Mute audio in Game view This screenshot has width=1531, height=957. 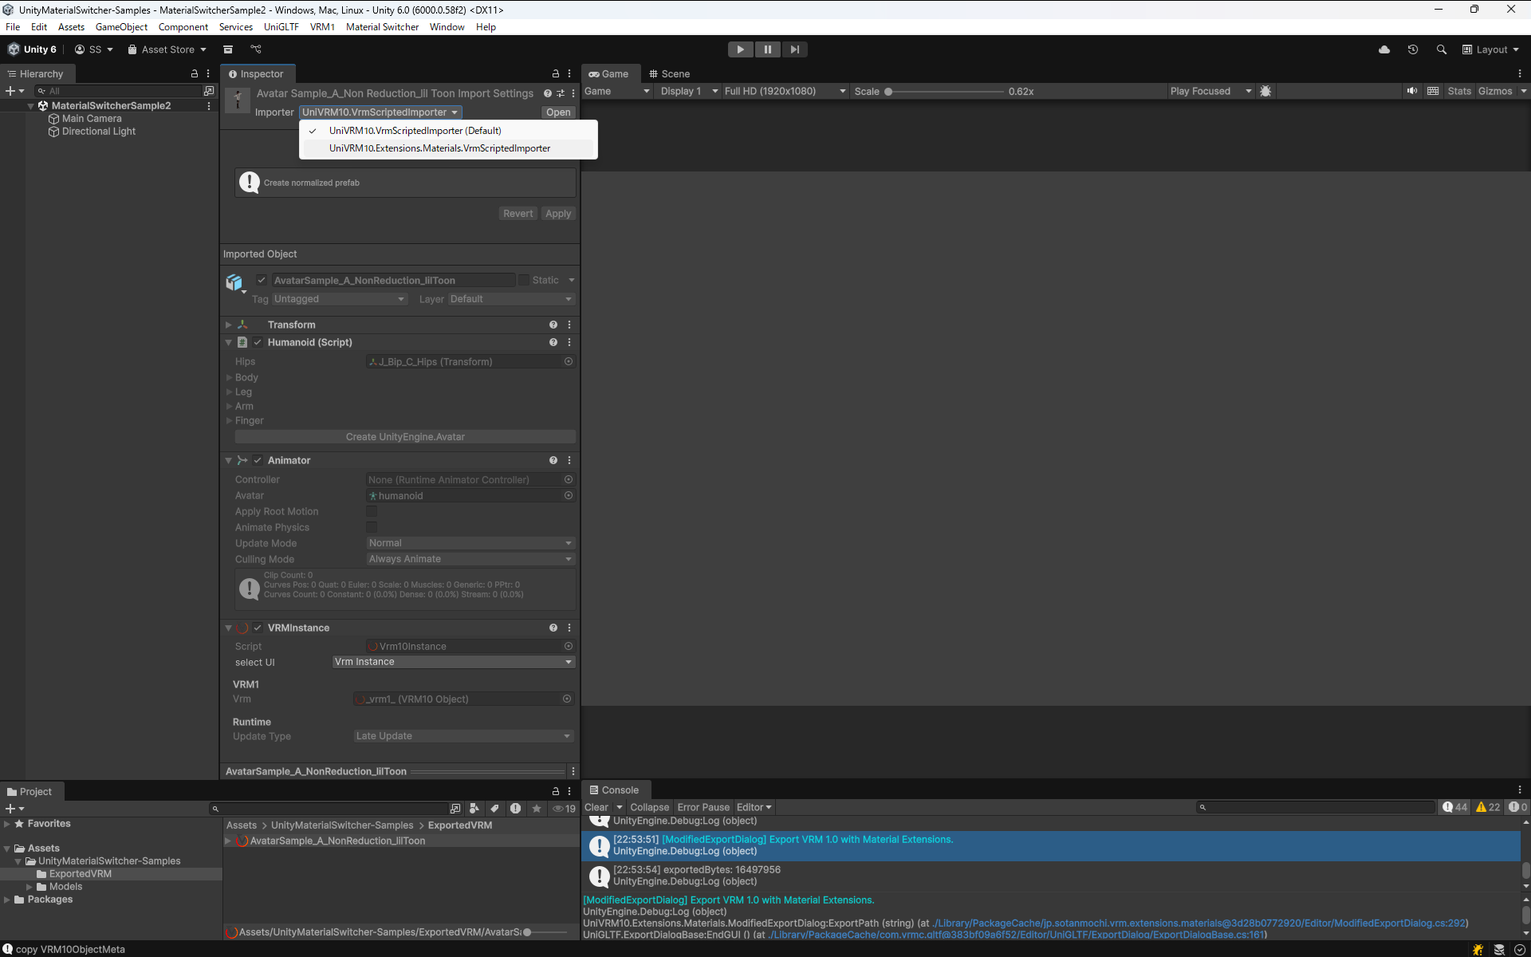pos(1412,91)
